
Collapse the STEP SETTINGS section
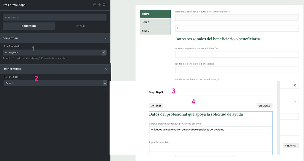point(106,69)
